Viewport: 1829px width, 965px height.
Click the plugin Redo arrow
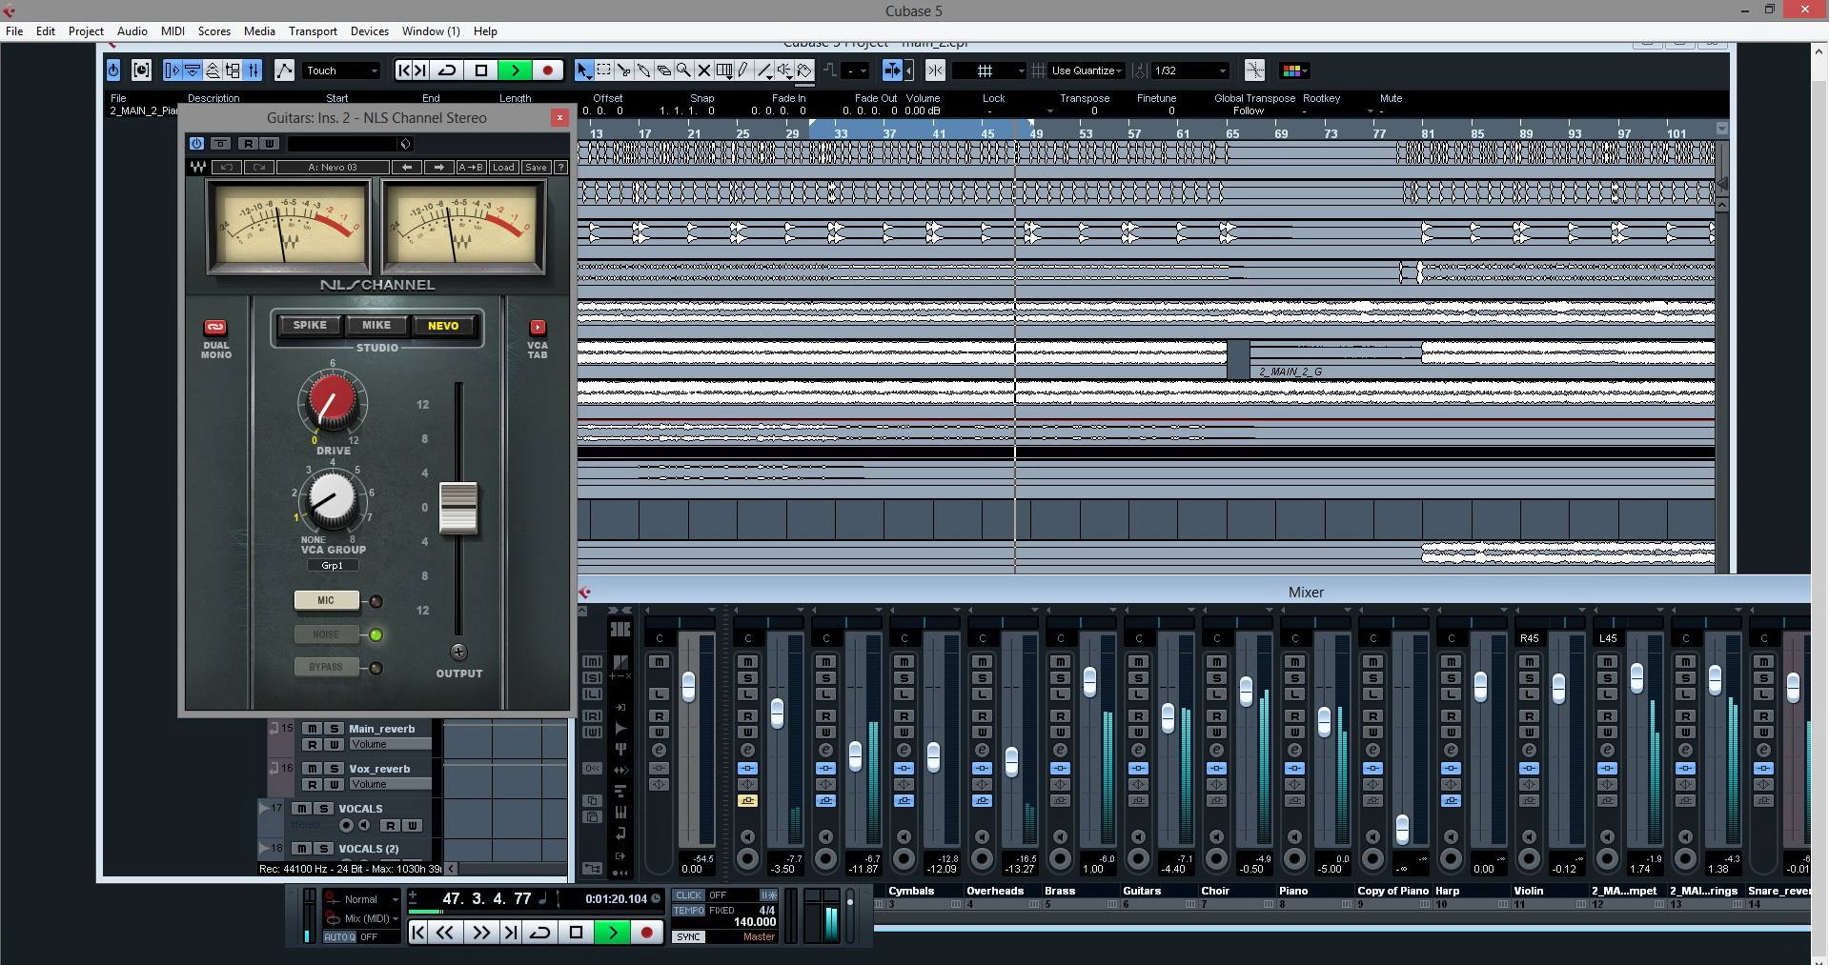click(258, 168)
